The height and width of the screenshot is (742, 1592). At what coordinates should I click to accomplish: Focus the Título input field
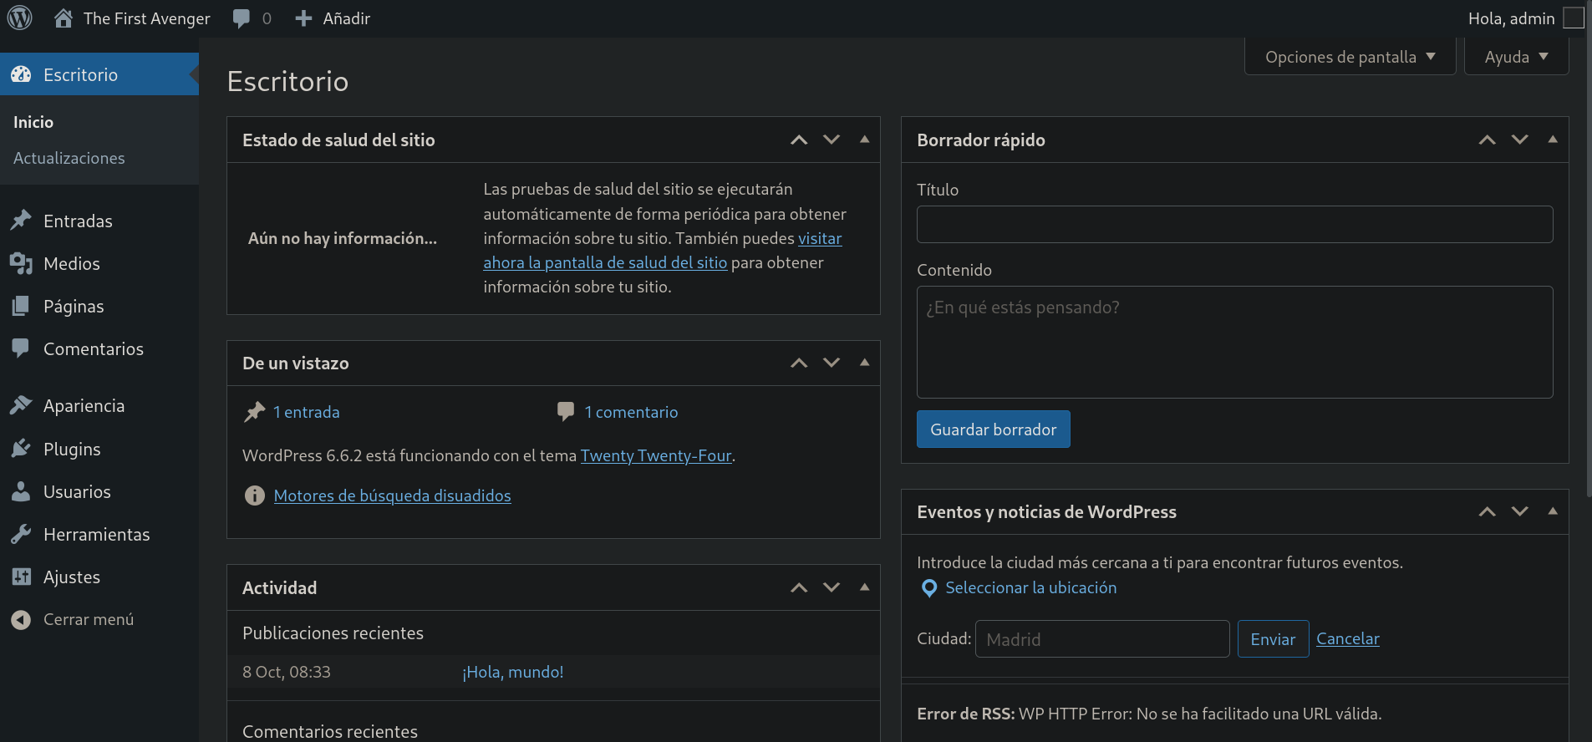(x=1234, y=224)
